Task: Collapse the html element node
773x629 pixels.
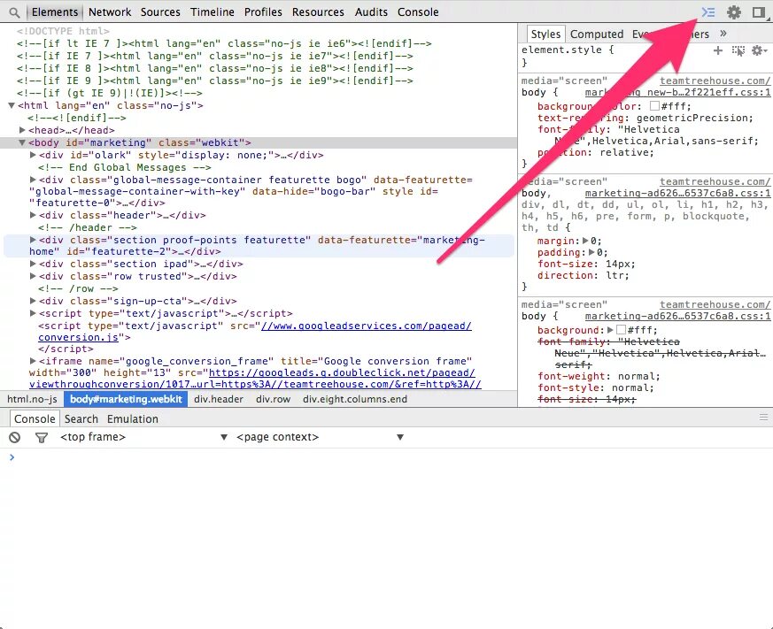Action: click(x=12, y=105)
